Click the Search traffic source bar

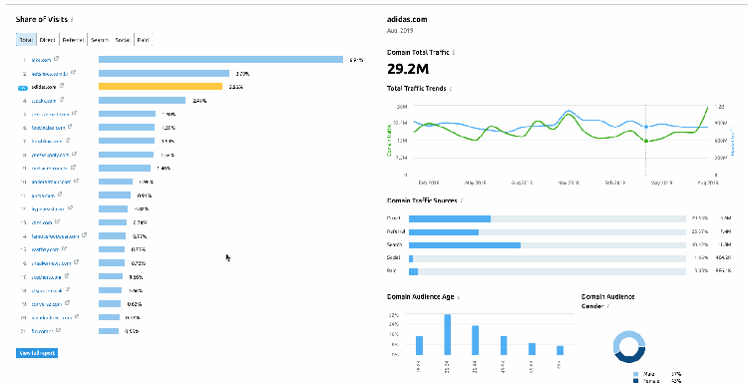coord(465,244)
